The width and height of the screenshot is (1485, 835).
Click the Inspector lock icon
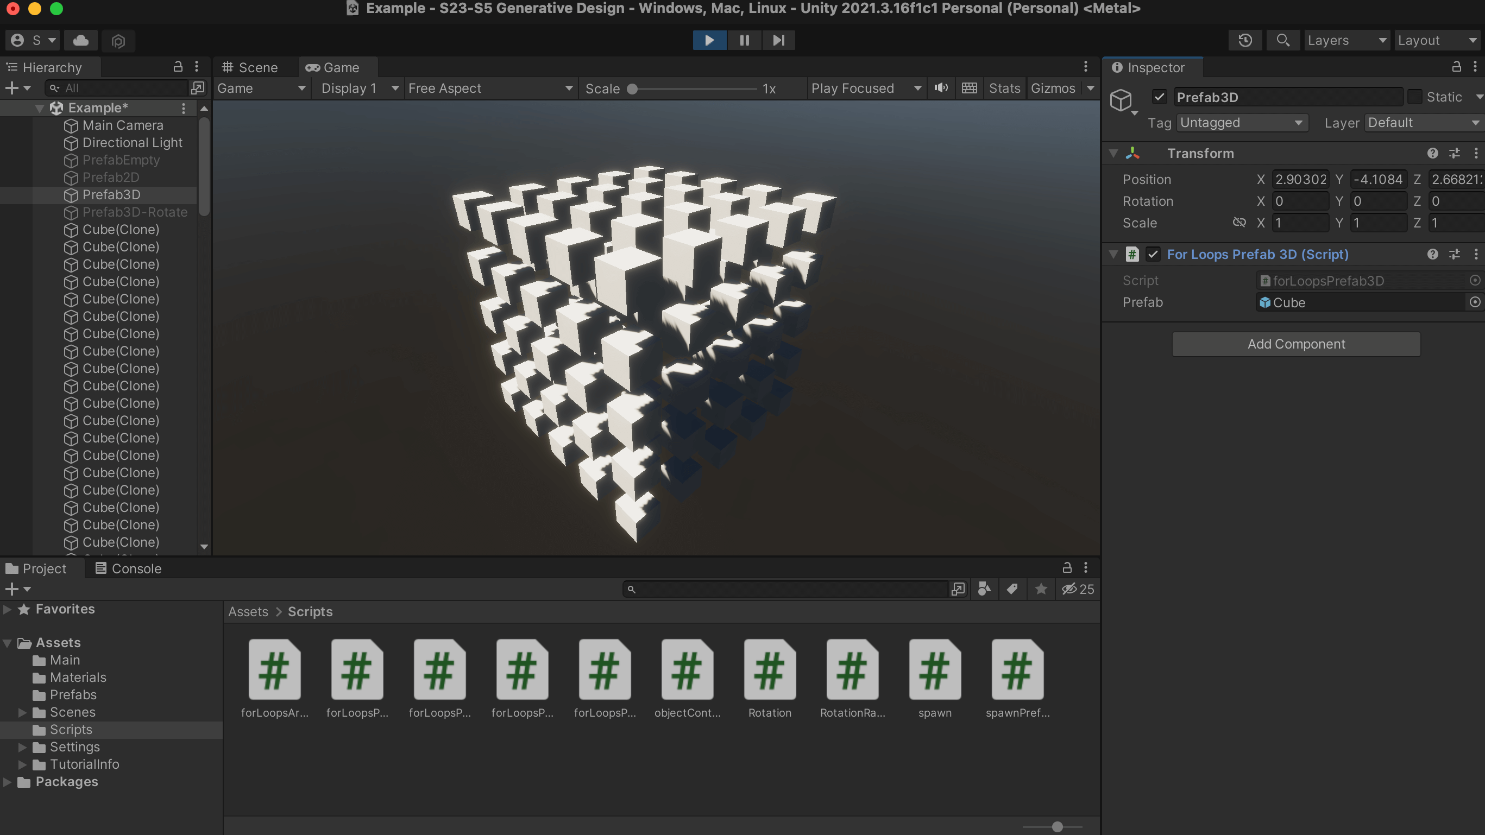pyautogui.click(x=1456, y=67)
